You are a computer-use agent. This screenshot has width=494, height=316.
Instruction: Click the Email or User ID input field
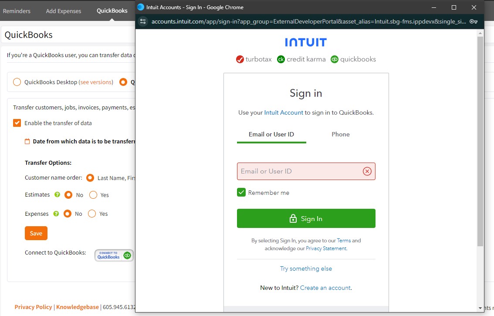coord(306,171)
